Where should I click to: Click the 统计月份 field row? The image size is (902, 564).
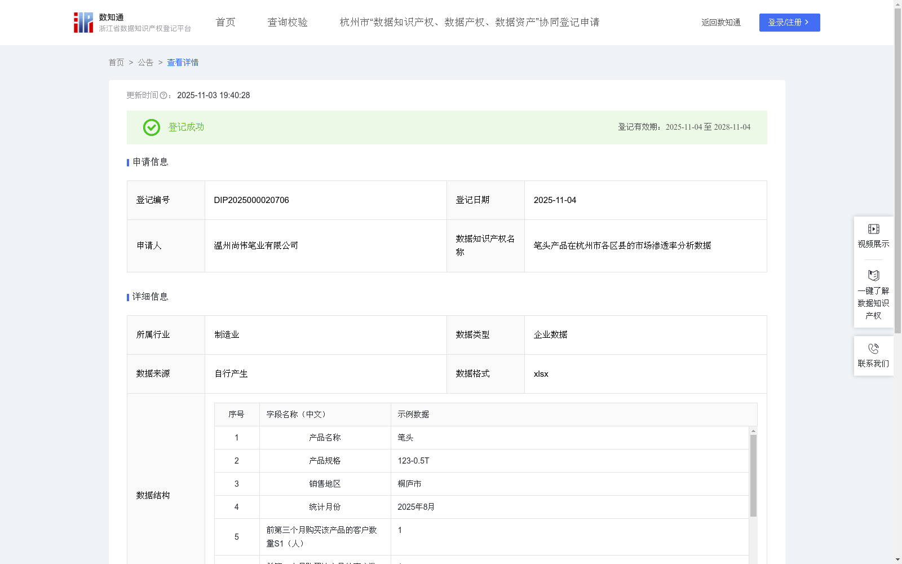point(481,507)
